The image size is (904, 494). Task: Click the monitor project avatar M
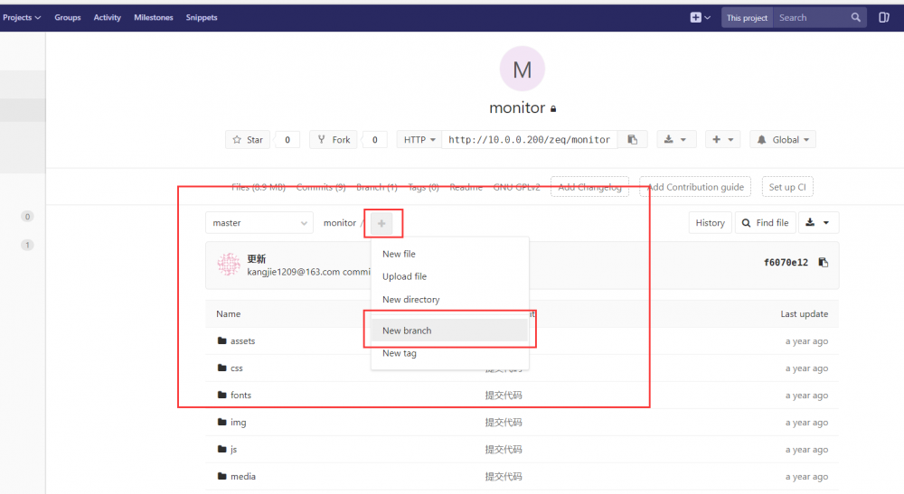tap(522, 70)
